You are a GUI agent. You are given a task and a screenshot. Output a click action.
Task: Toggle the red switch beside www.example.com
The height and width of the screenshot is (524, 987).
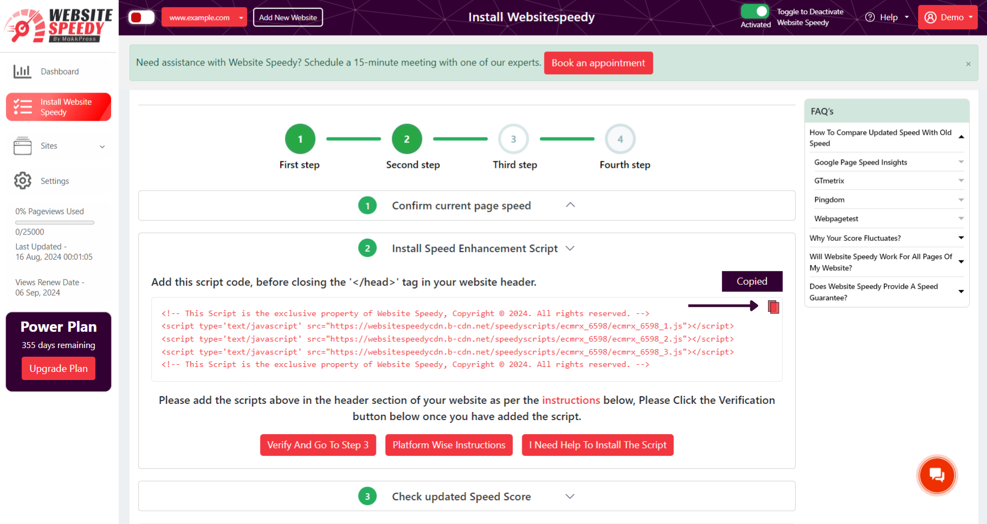(x=141, y=17)
